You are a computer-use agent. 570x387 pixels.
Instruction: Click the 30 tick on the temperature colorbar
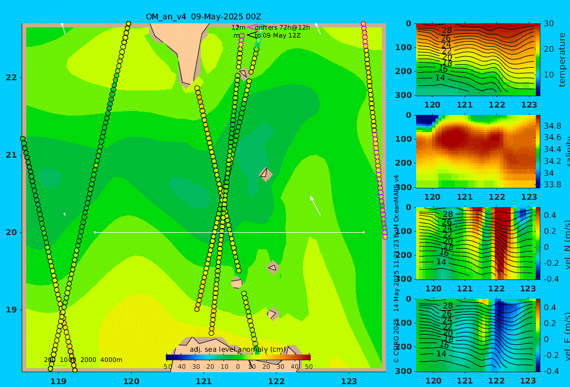point(549,23)
